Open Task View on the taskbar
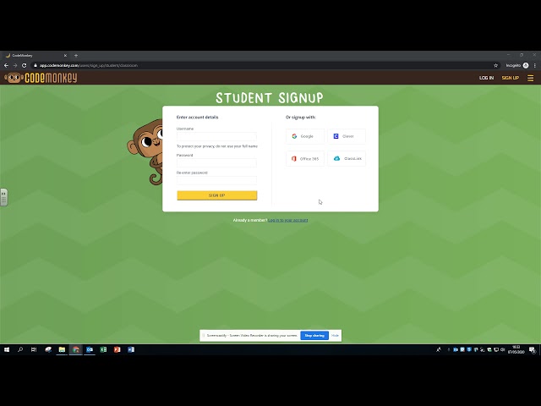 (34, 349)
